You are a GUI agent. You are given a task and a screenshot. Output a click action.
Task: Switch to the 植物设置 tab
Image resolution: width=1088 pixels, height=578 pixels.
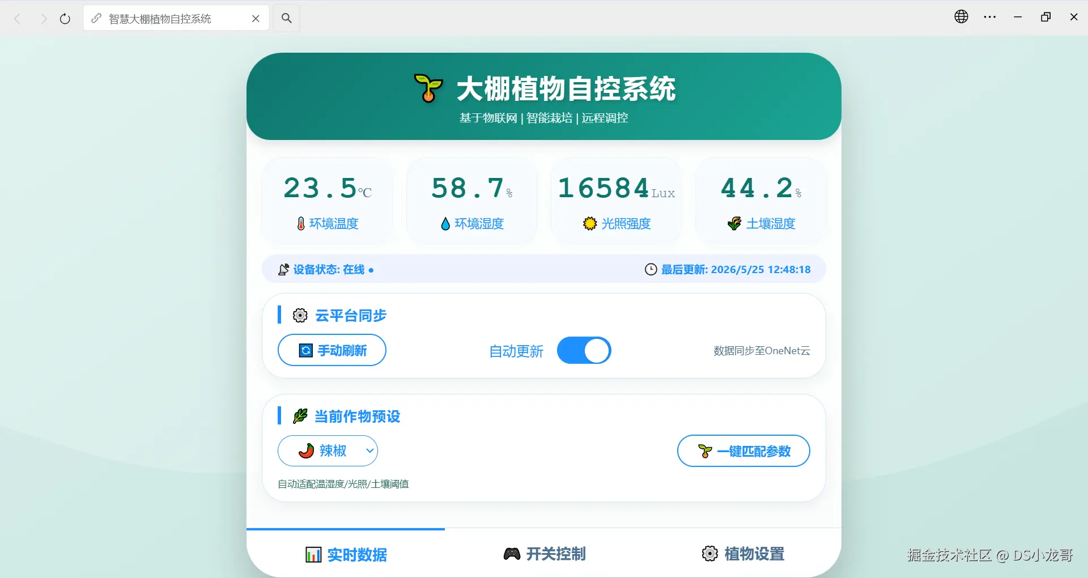pyautogui.click(x=742, y=554)
